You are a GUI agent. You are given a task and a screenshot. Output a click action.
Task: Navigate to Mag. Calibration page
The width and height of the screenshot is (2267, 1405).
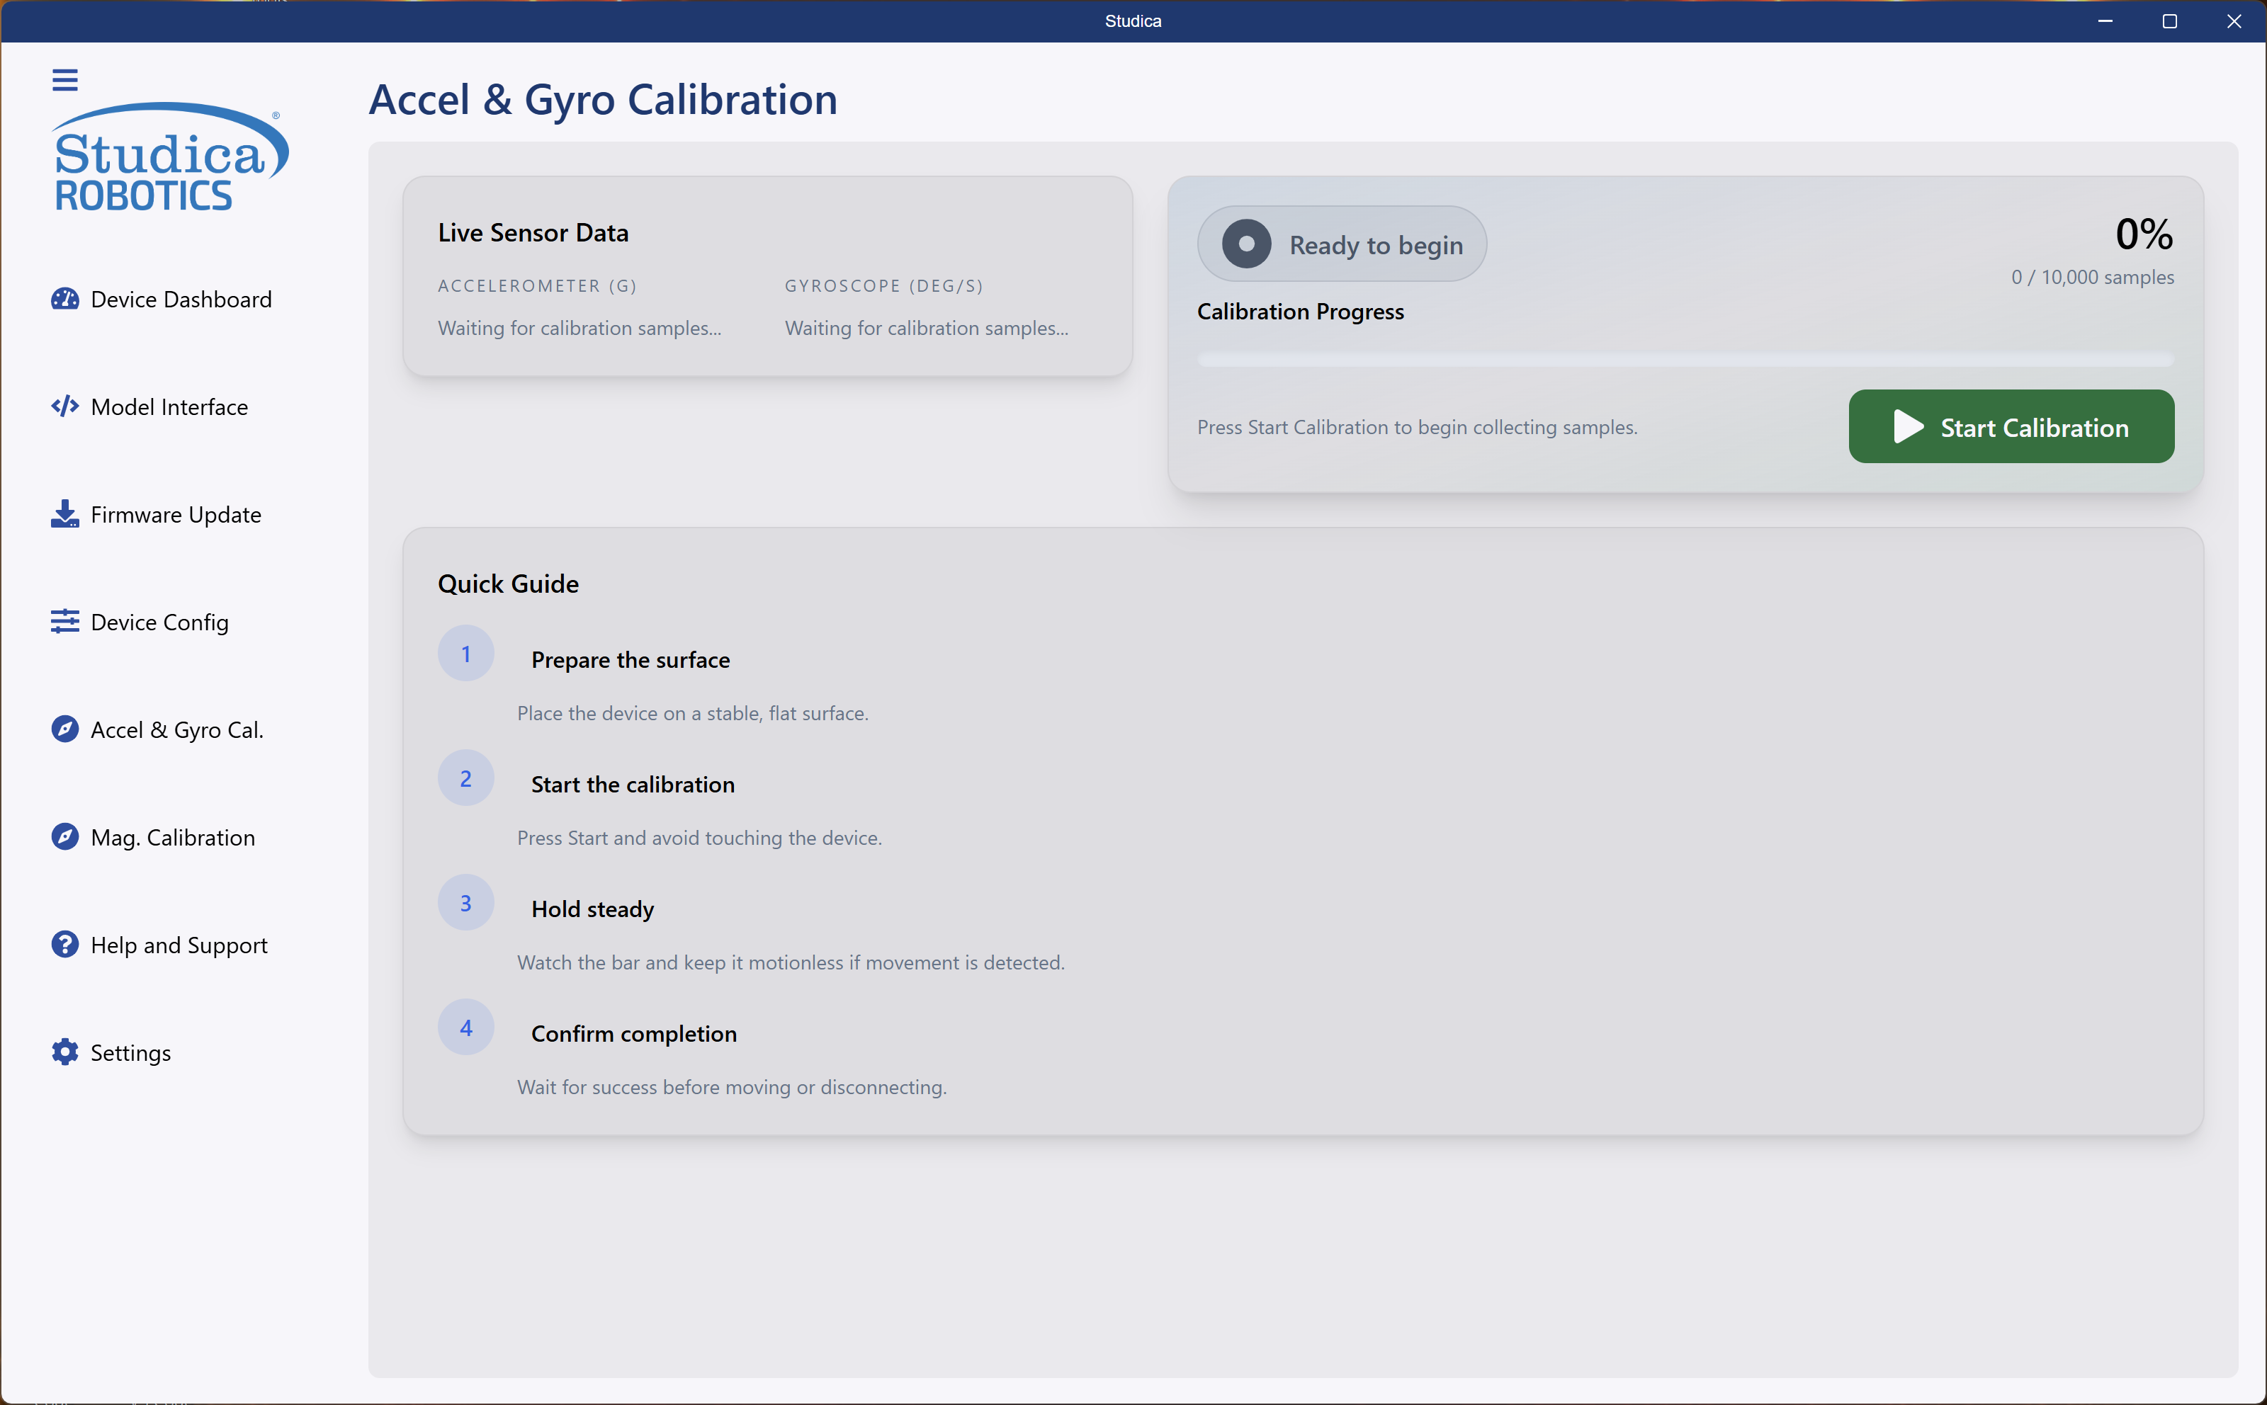point(171,836)
